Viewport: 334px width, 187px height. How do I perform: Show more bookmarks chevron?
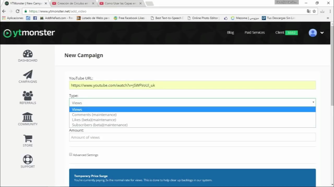coord(328,18)
